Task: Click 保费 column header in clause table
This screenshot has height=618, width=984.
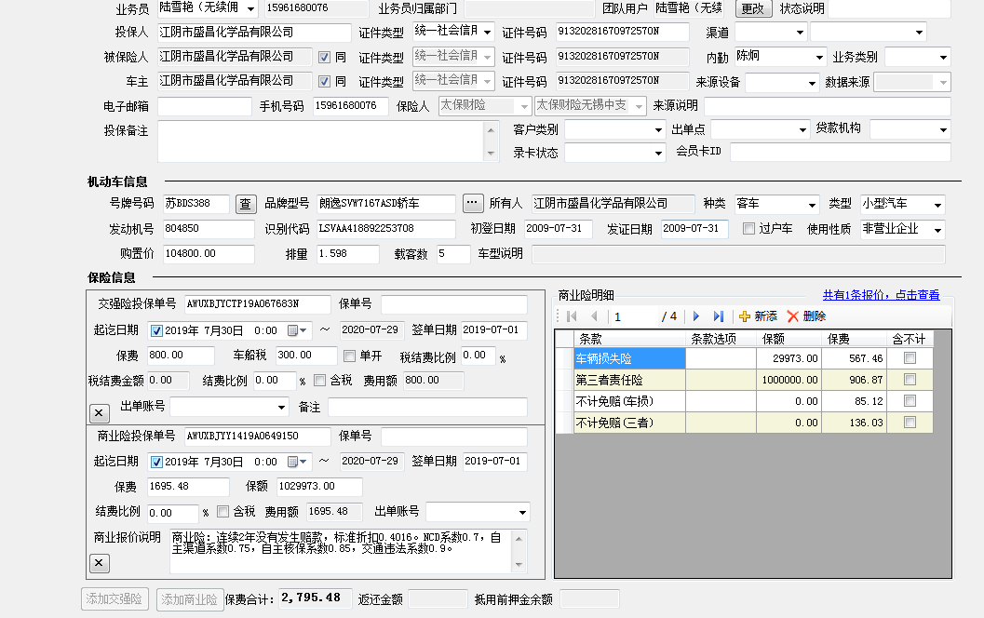Action: (x=854, y=339)
